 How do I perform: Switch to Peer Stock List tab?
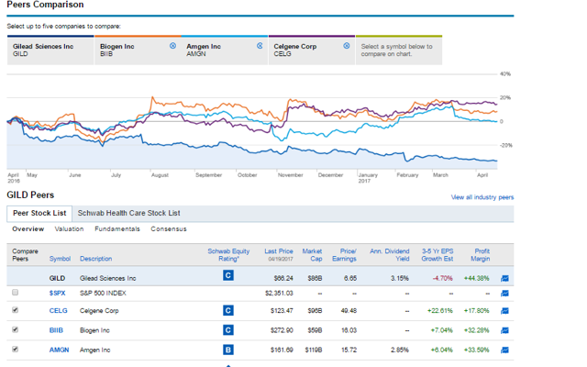click(39, 213)
